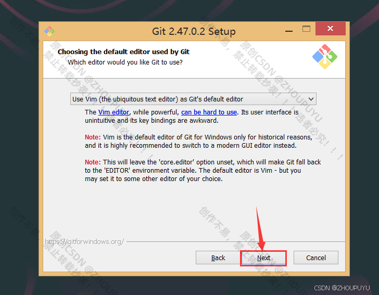Screen dimensions: 379x295
Task: Click the large Git logo in header
Action: pos(325,57)
